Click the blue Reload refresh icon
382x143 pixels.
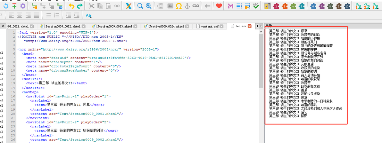click(6, 6)
